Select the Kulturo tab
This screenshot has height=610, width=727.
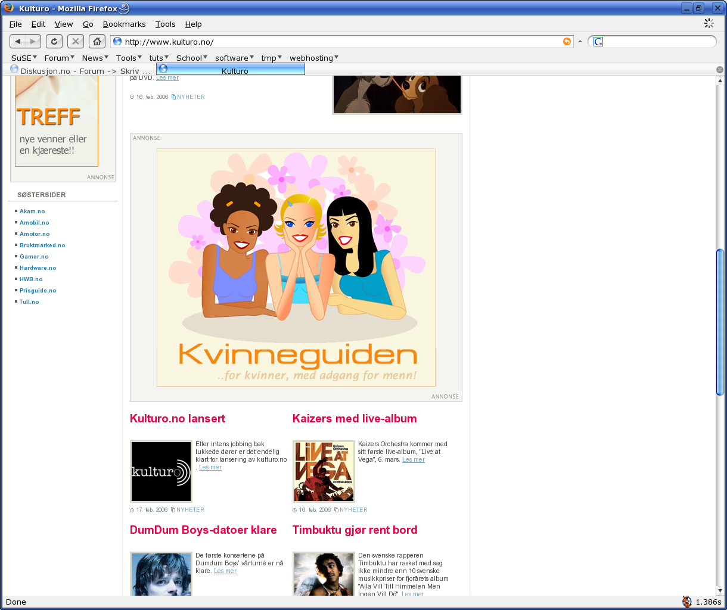pos(231,70)
